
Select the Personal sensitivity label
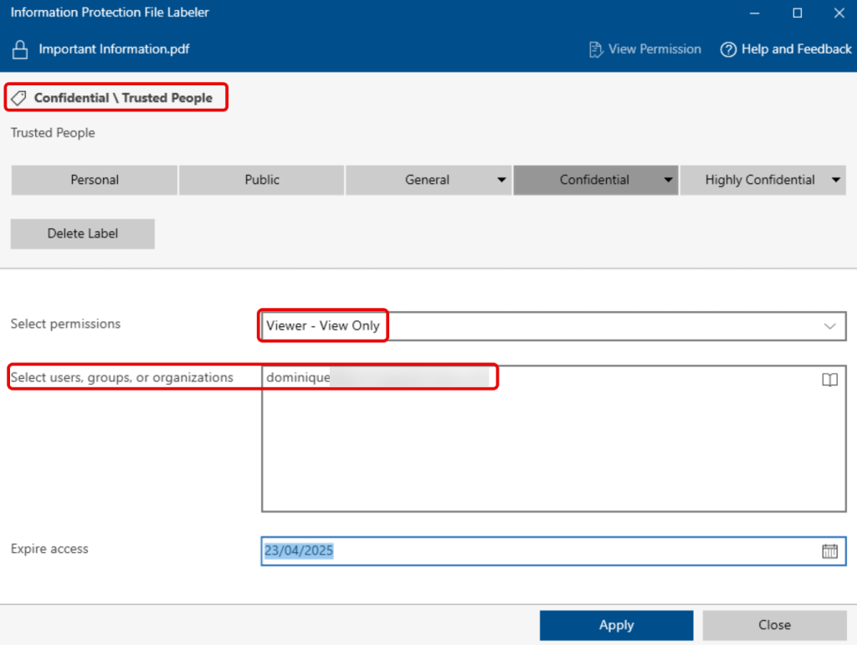(95, 180)
